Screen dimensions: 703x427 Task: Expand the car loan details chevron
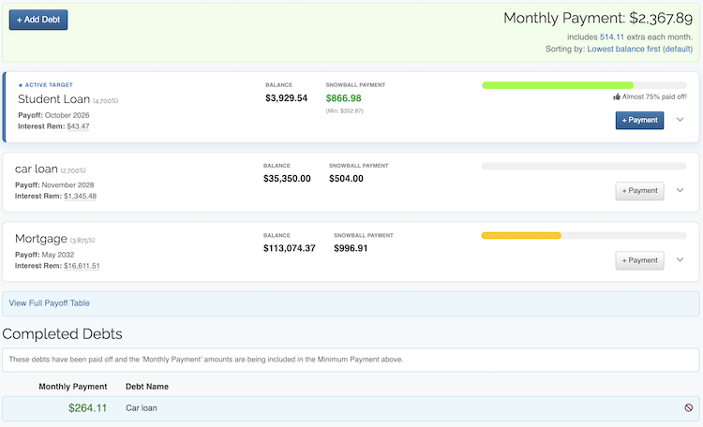point(680,190)
